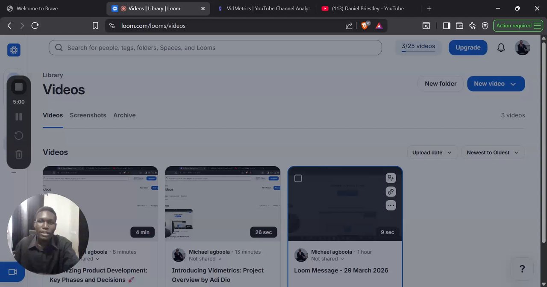Open the Brave sidebar panel toggle
Viewport: 547px width, 287px height.
(447, 26)
